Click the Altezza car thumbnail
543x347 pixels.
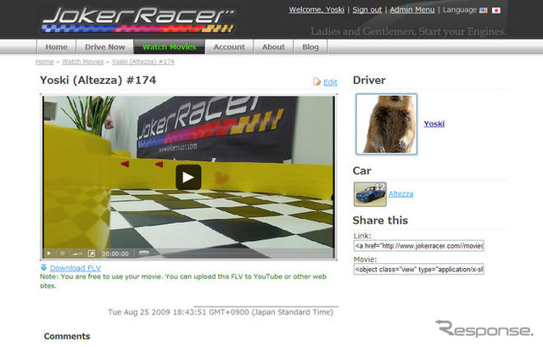[370, 194]
